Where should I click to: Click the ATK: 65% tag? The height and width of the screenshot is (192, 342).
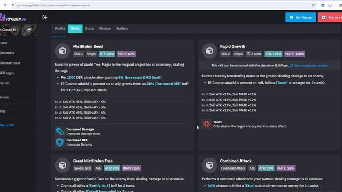[x=112, y=169]
